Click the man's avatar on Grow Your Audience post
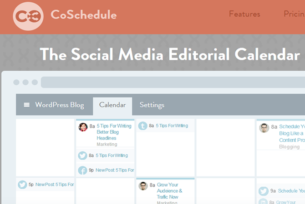Screen dimensions: 305x204 point(143,186)
